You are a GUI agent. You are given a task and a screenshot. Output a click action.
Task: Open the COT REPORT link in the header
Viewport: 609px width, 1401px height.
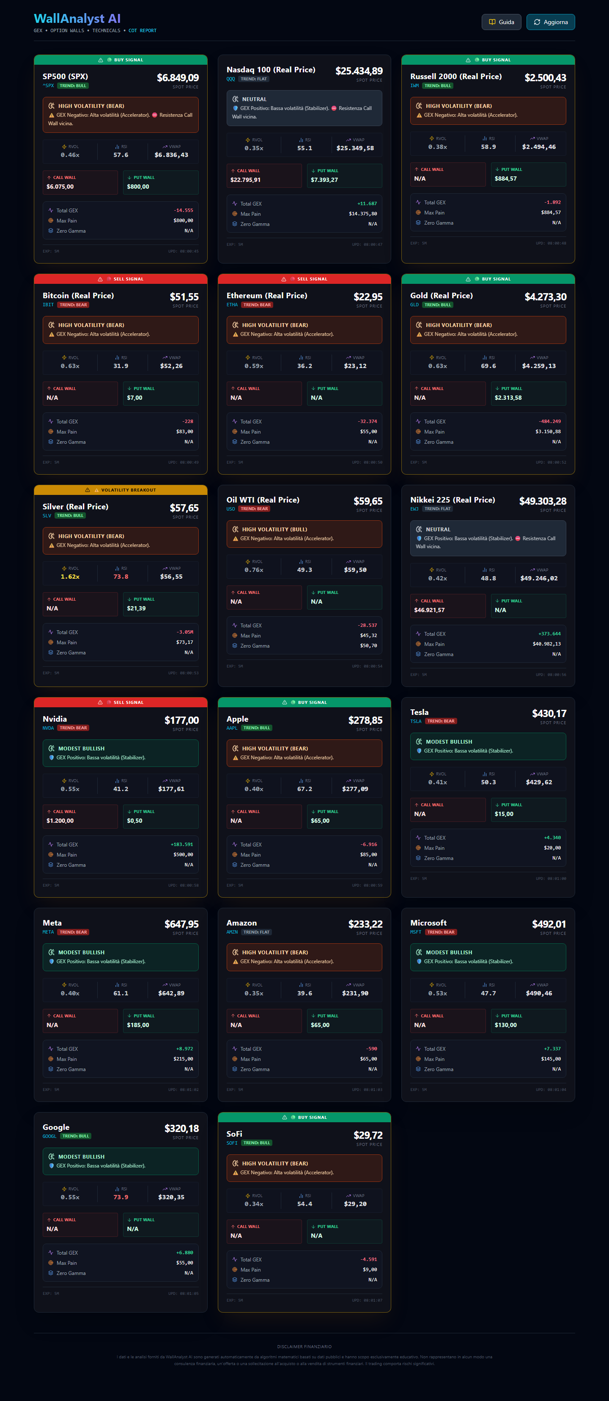(143, 31)
